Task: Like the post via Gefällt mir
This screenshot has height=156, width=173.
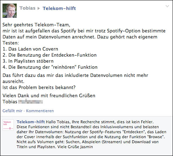Action: [12, 111]
